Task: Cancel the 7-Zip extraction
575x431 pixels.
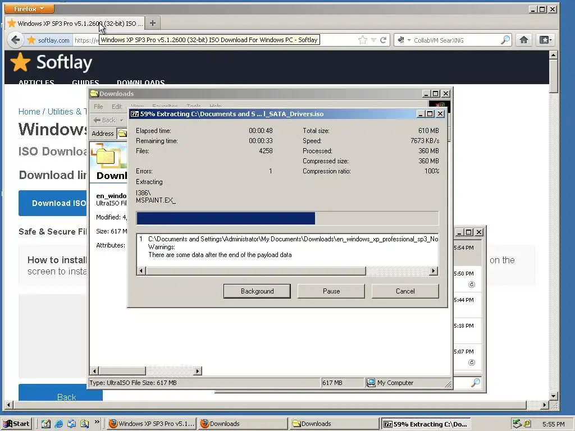Action: click(x=405, y=291)
